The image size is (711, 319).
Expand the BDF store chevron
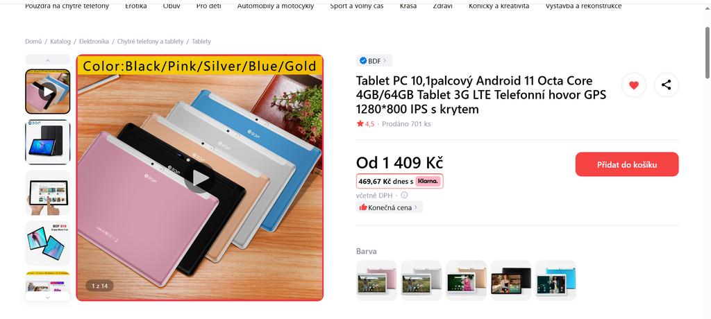click(x=385, y=61)
